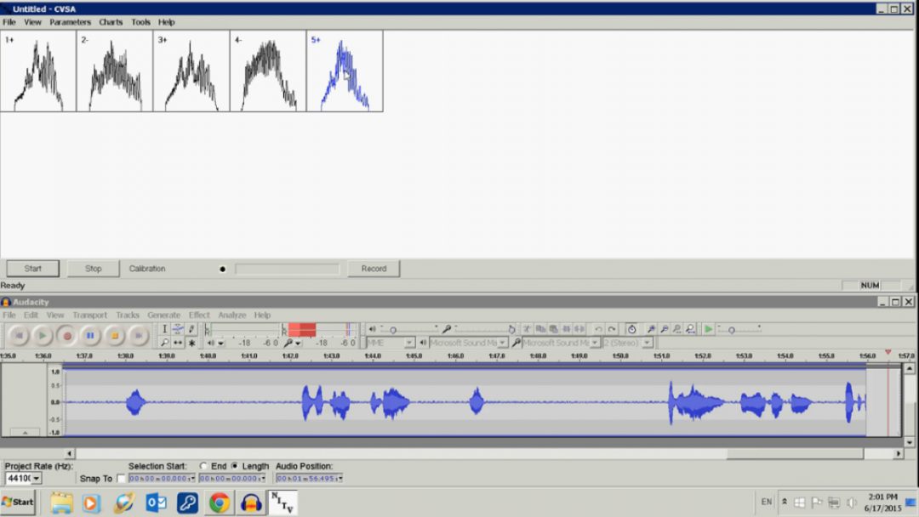Click the Undo arrow in Audacity toolbar
Screen dimensions: 919x517
tap(598, 329)
